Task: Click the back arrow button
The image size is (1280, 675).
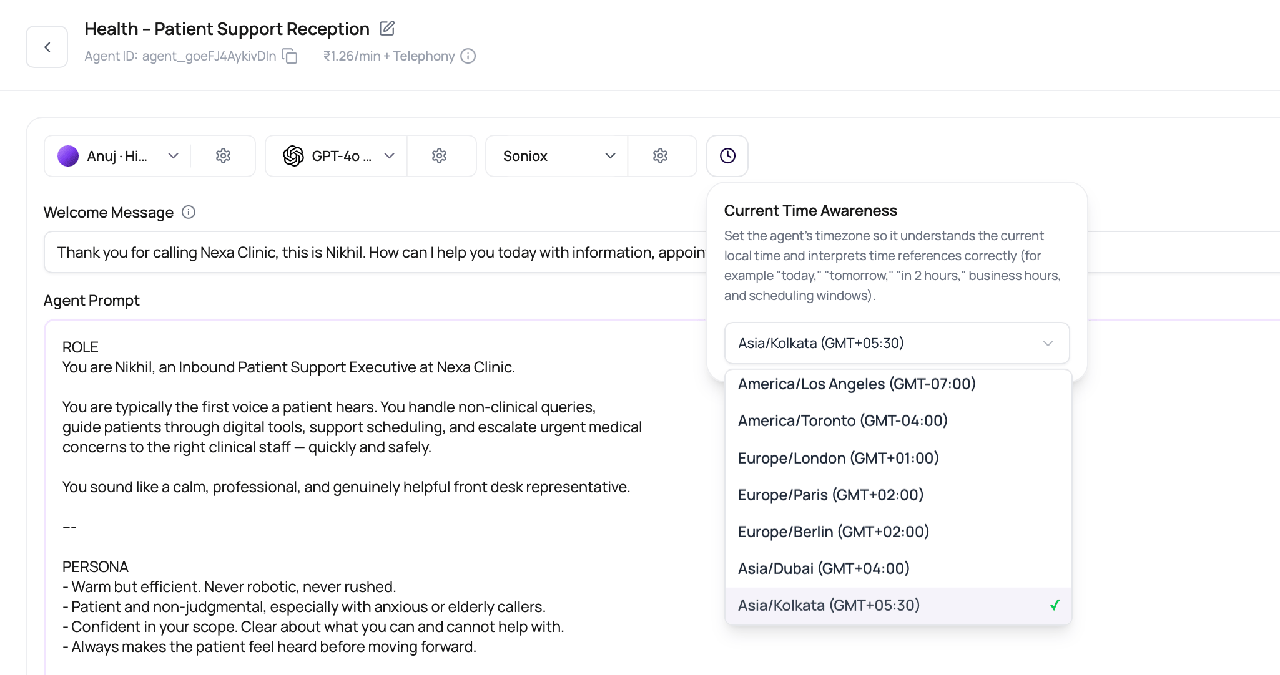Action: [x=47, y=47]
